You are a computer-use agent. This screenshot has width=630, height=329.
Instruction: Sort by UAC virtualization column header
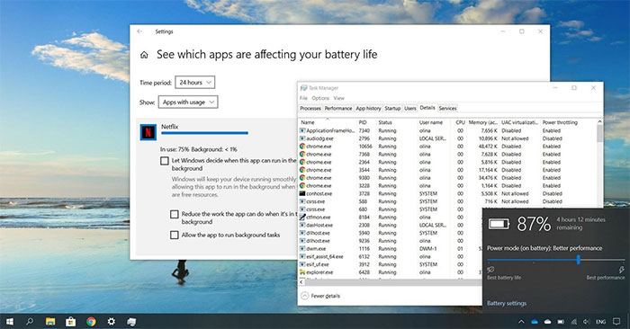[x=519, y=122]
